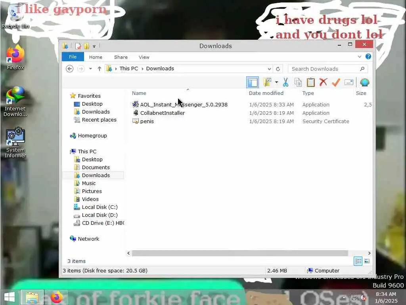
Task: Expand the folder options dropdown arrow
Action: click(276, 83)
